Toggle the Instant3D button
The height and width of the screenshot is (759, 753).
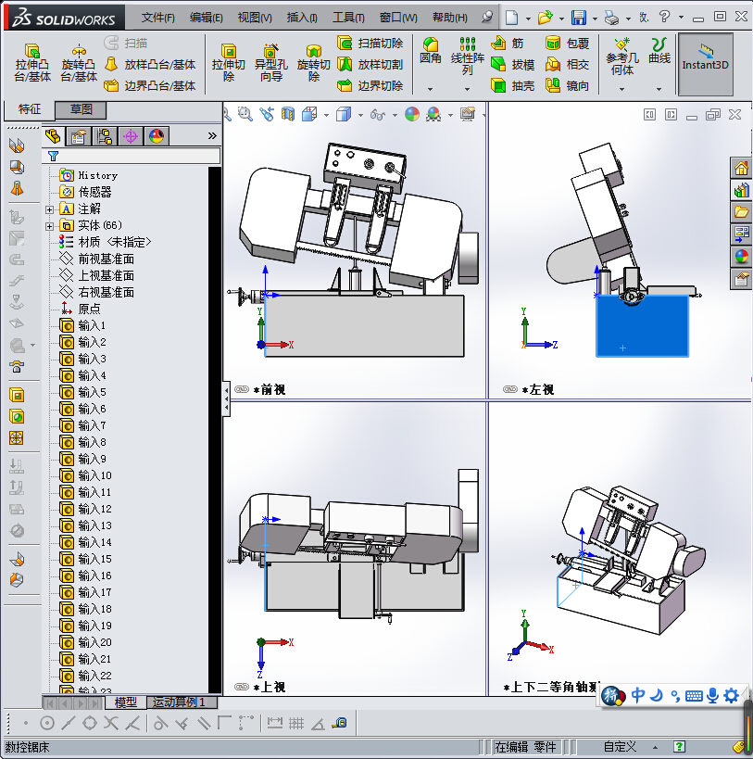pos(705,64)
